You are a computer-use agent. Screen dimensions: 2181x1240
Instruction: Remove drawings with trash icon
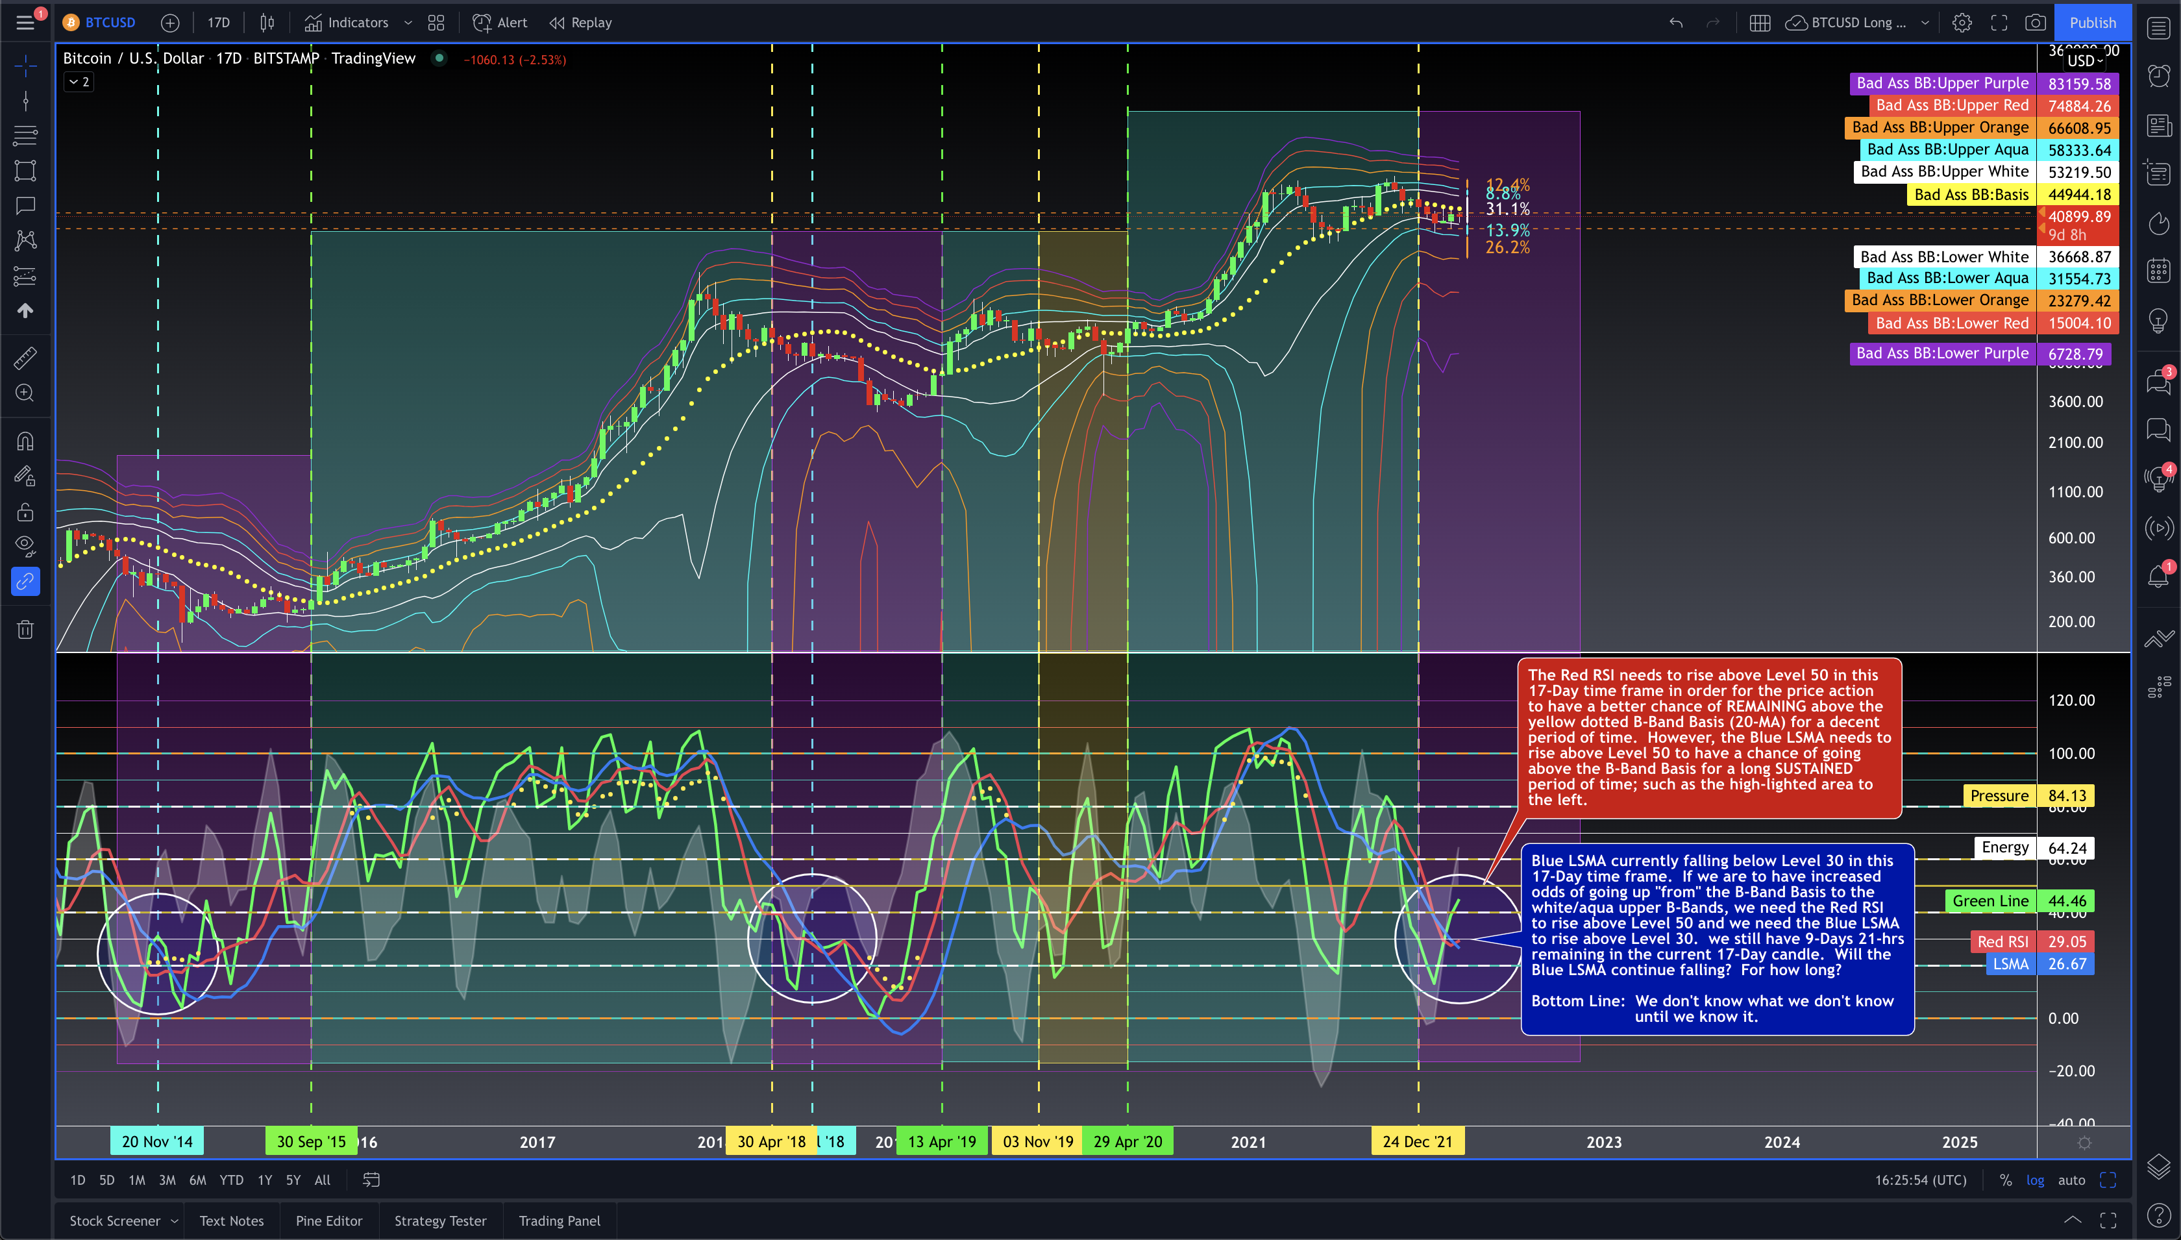pos(25,629)
